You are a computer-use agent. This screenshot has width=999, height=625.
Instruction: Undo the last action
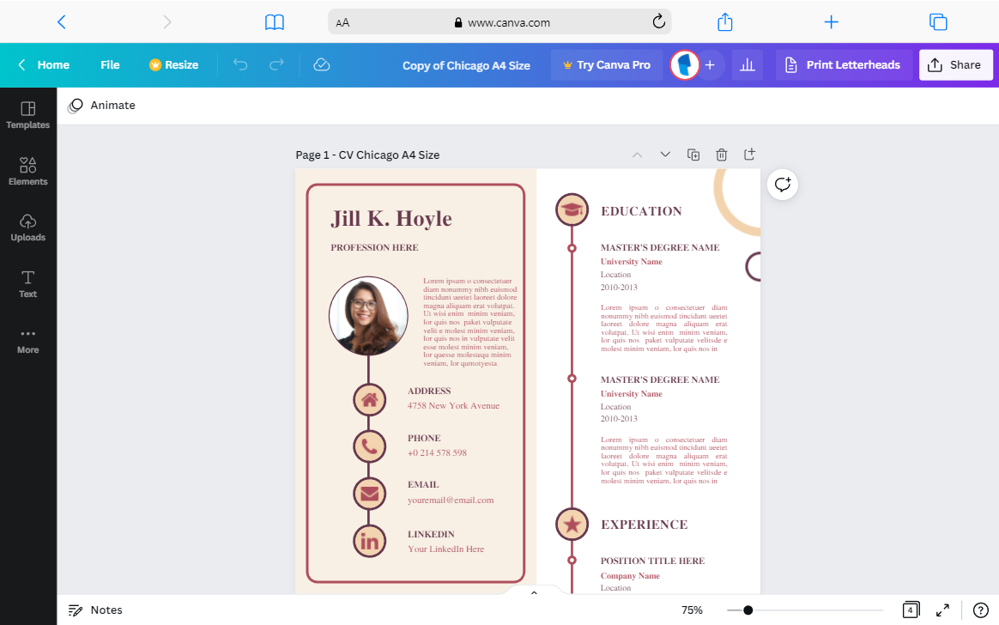click(x=240, y=64)
